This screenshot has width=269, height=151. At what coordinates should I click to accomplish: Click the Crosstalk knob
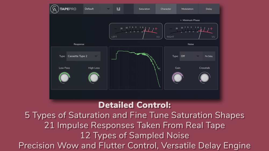coord(204,78)
